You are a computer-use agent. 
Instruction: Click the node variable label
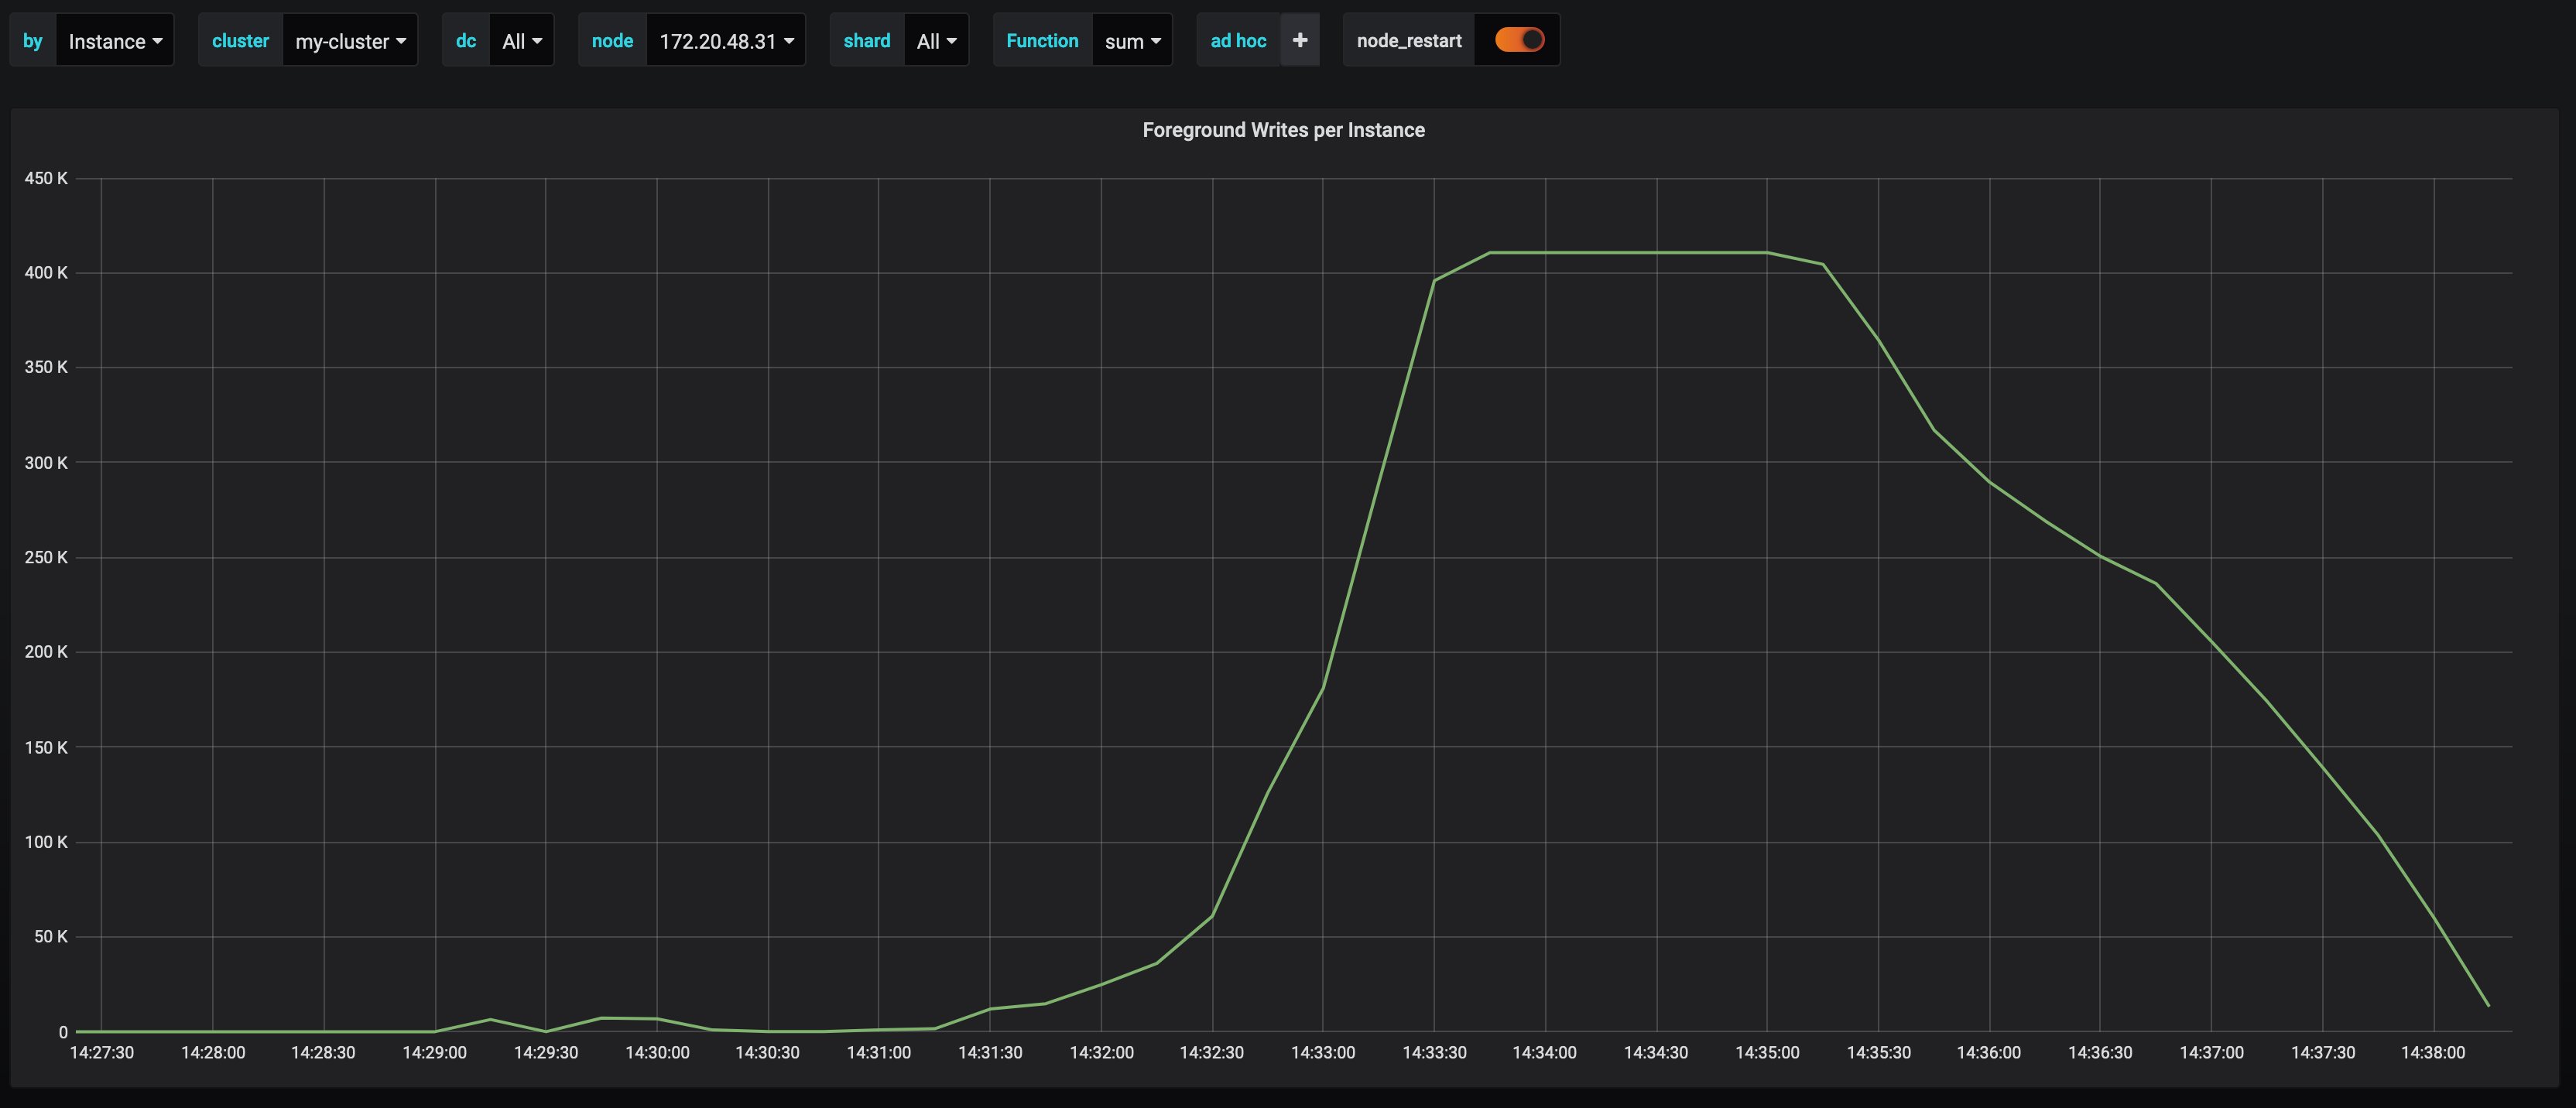click(612, 41)
